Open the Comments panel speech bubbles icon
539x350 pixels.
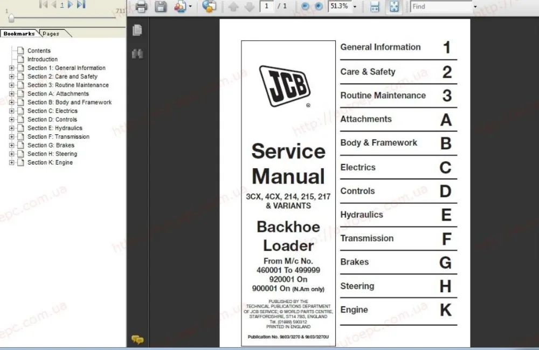coord(137,340)
